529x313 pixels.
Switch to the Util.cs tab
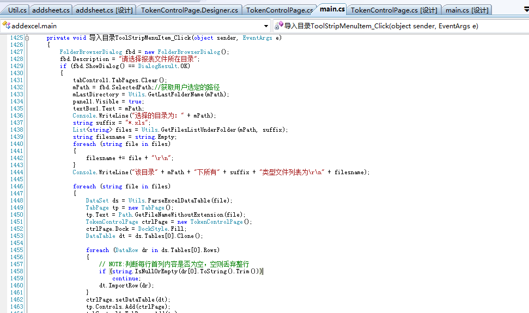tap(17, 10)
